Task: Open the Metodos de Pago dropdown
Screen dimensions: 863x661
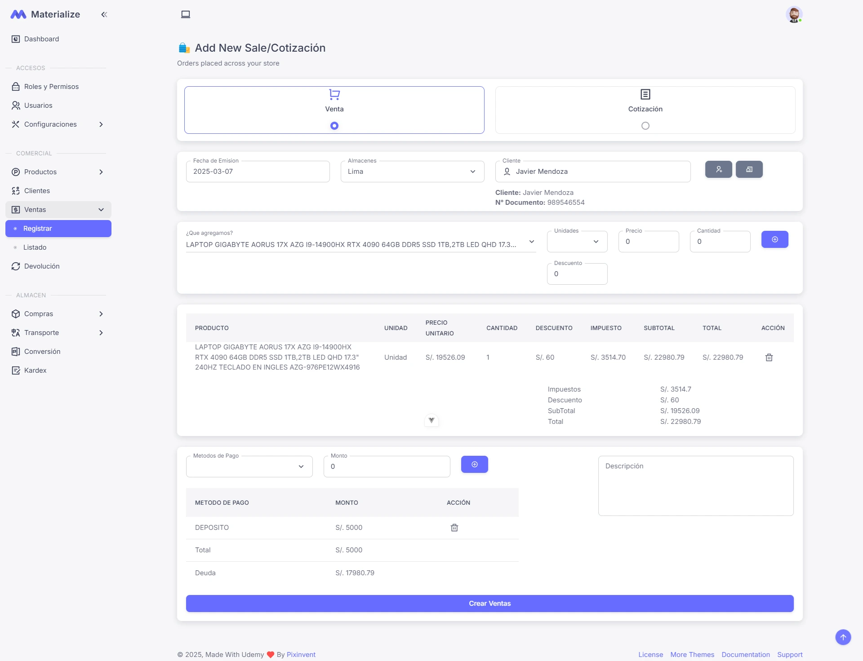Action: [x=249, y=467]
